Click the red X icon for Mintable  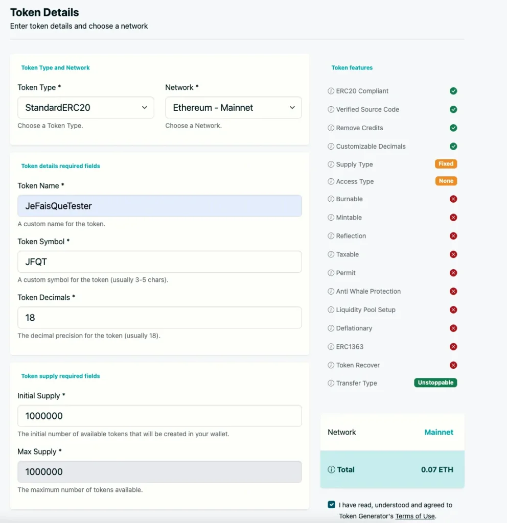click(x=453, y=218)
